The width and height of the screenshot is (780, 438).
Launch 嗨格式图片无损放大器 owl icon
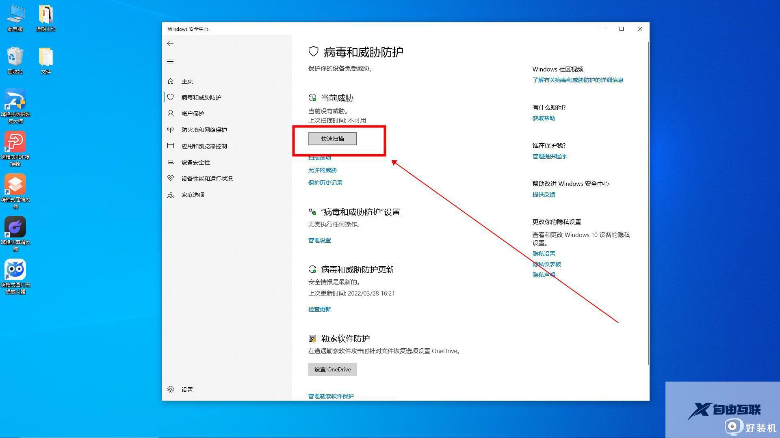coord(15,277)
